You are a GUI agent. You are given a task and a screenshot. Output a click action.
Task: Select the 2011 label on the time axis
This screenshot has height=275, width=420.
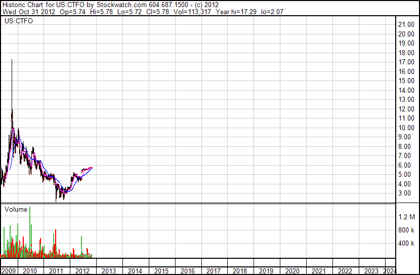click(56, 271)
